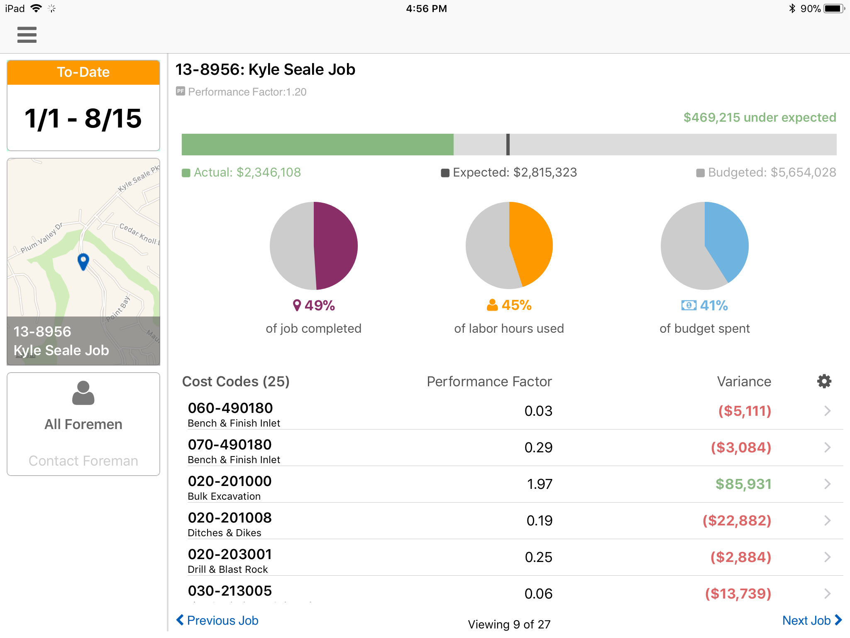Expand cost code 060-490180 details chevron
Image resolution: width=850 pixels, height=638 pixels.
pos(827,411)
